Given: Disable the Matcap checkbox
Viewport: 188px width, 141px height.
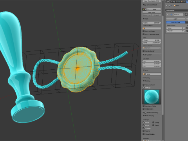Looking at the screenshot, I should (144, 87).
